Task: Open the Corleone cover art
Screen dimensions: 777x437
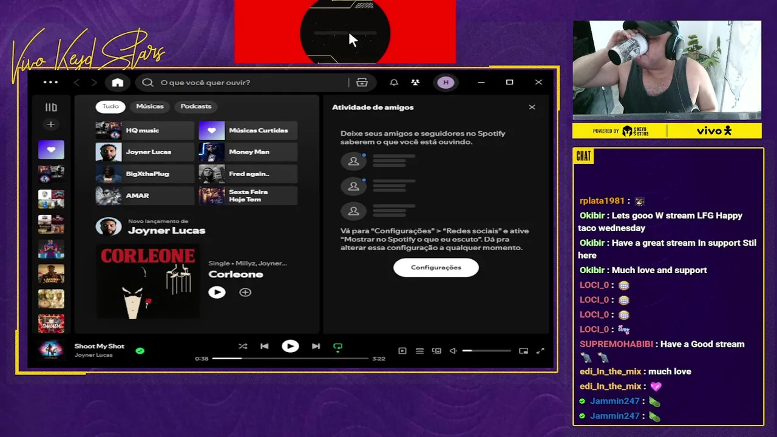Action: (x=148, y=282)
